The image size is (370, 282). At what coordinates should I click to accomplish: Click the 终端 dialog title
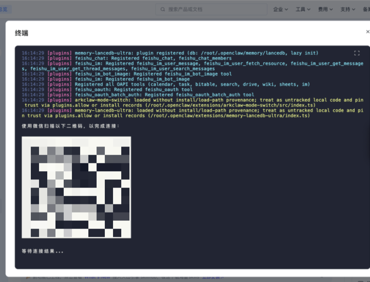pos(21,33)
